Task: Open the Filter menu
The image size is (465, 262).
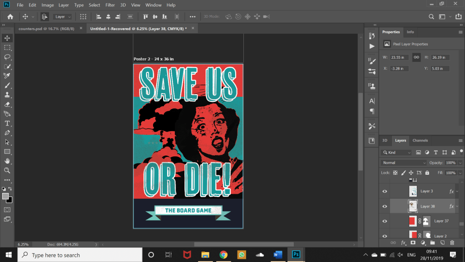Action: (110, 5)
